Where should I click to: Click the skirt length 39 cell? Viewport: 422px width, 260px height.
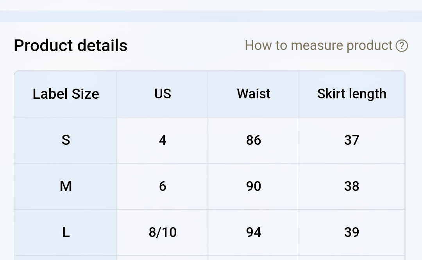pos(352,233)
